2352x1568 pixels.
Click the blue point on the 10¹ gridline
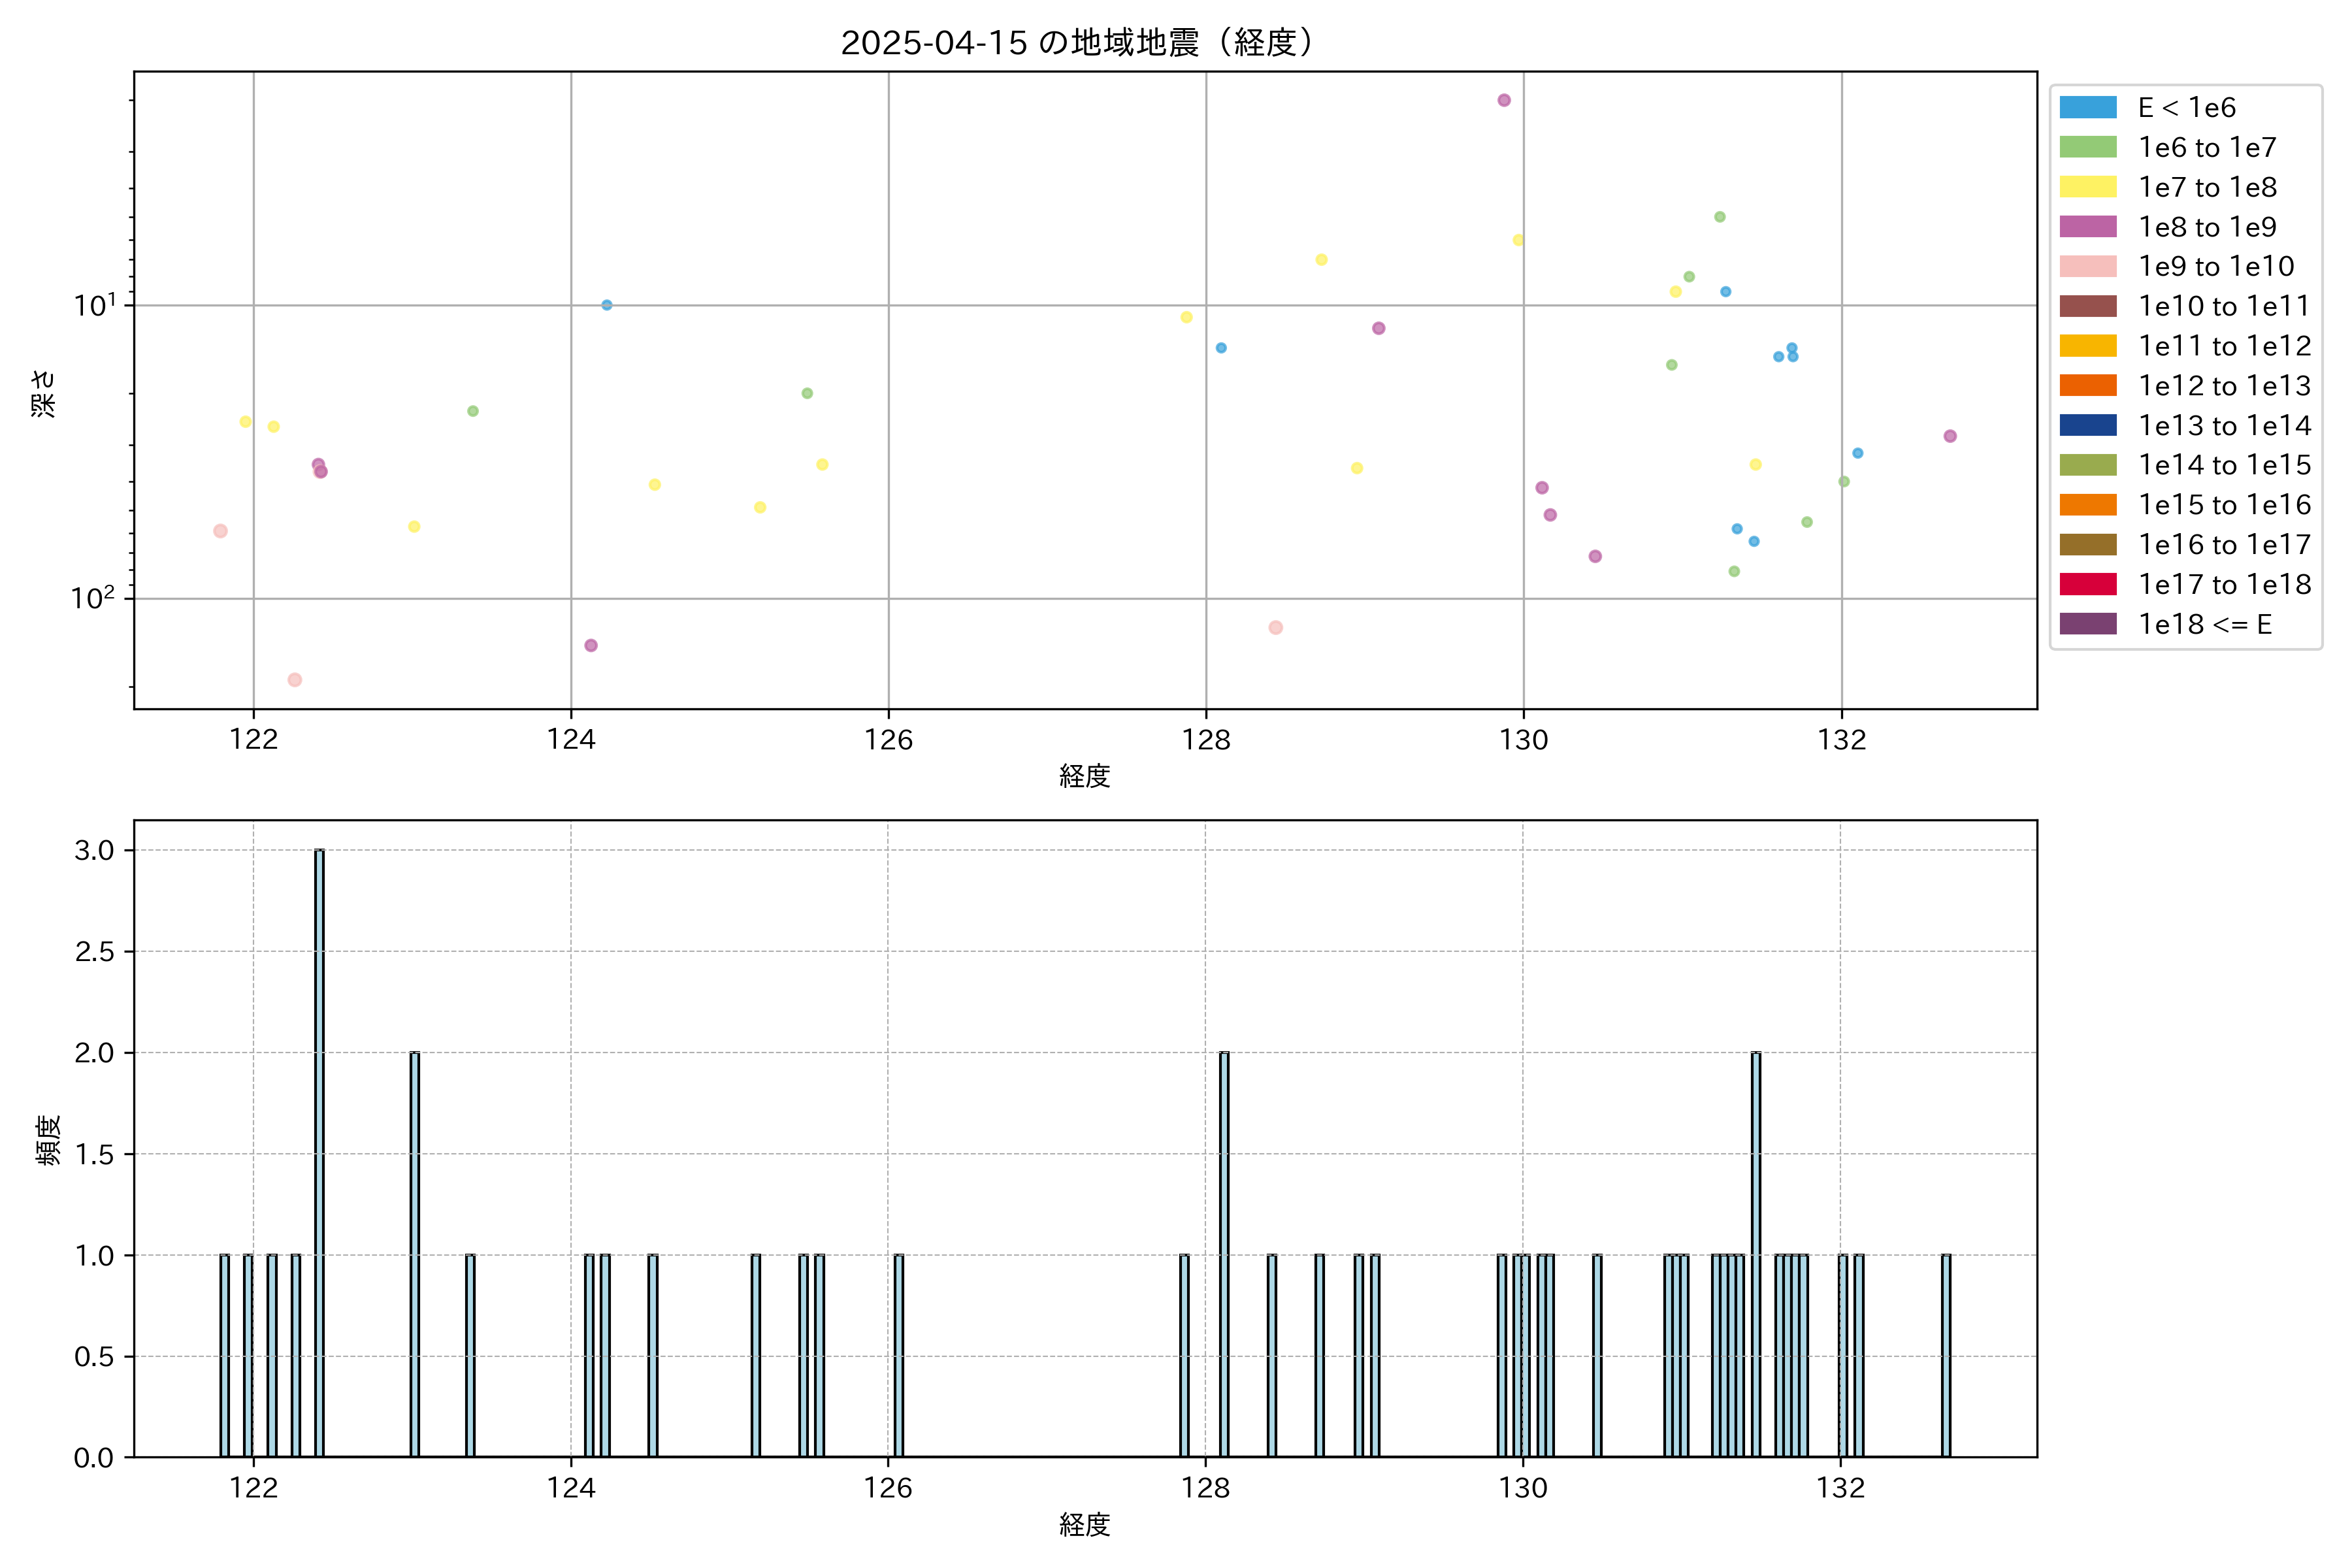[x=607, y=305]
